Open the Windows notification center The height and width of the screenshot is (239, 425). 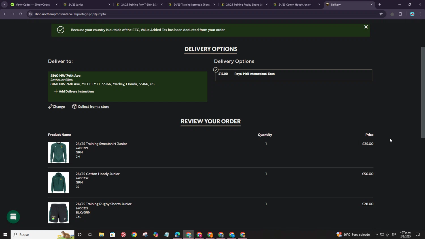click(x=418, y=234)
